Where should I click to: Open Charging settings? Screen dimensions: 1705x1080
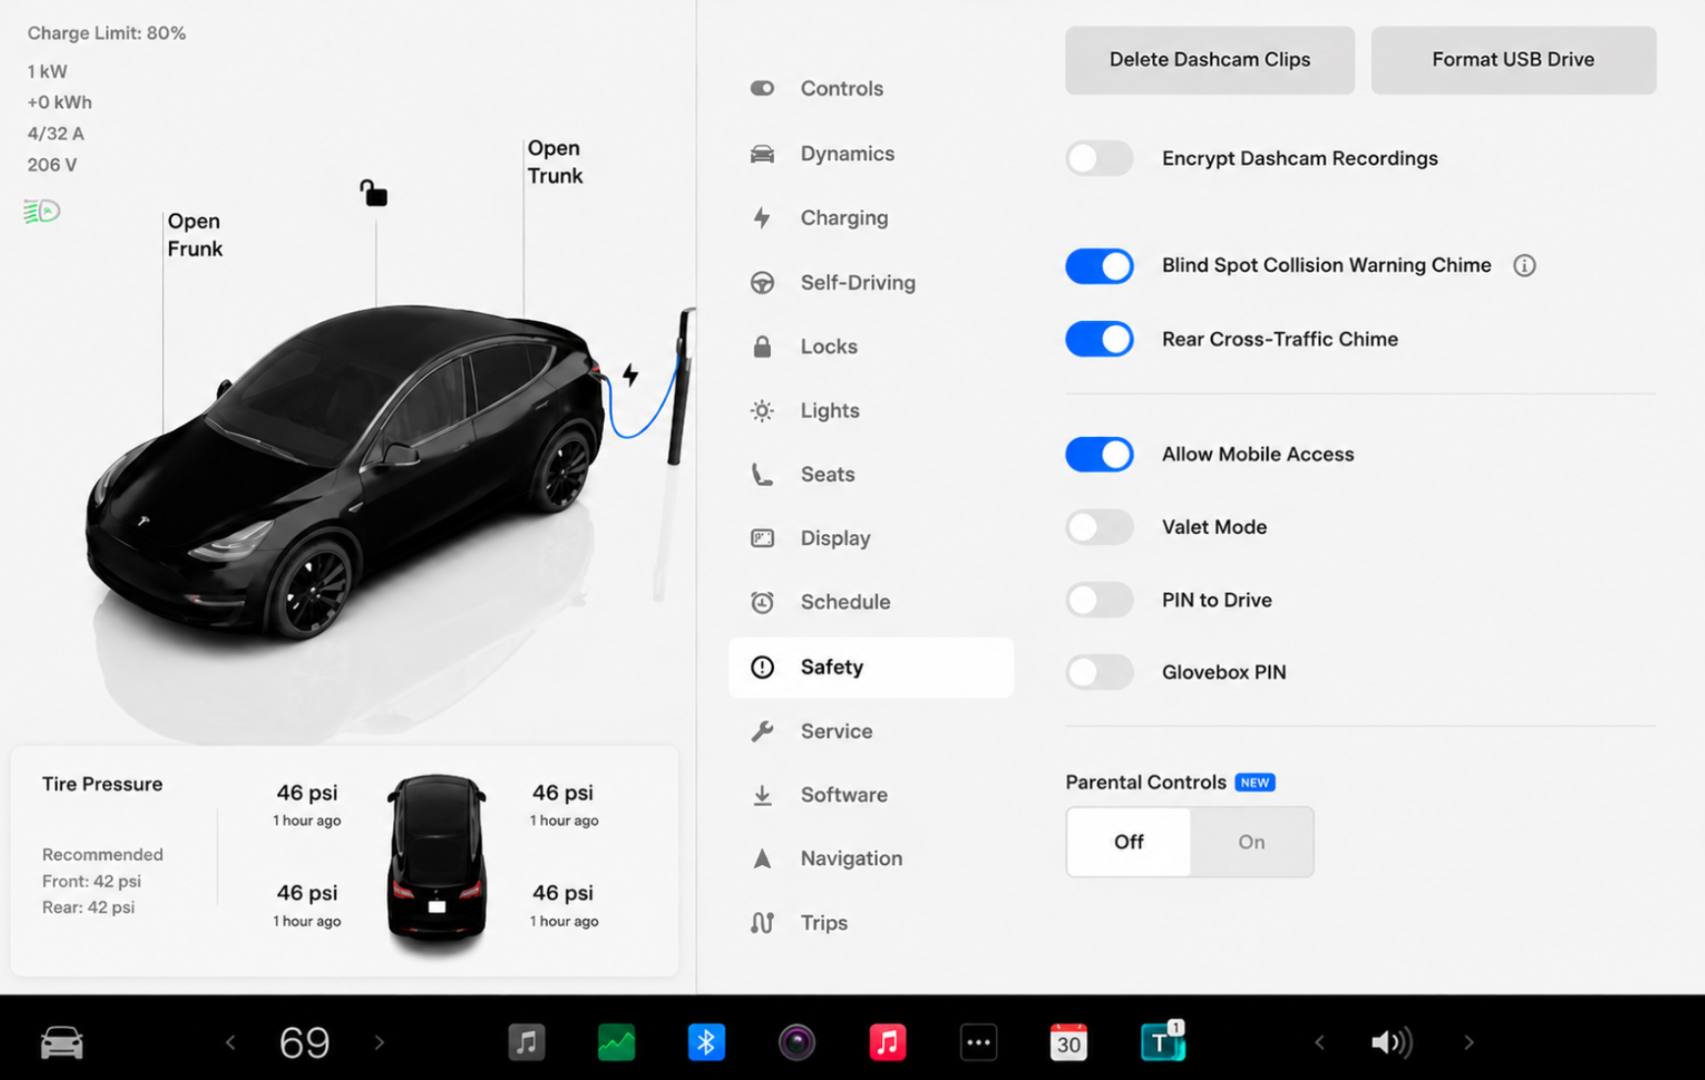pos(871,218)
